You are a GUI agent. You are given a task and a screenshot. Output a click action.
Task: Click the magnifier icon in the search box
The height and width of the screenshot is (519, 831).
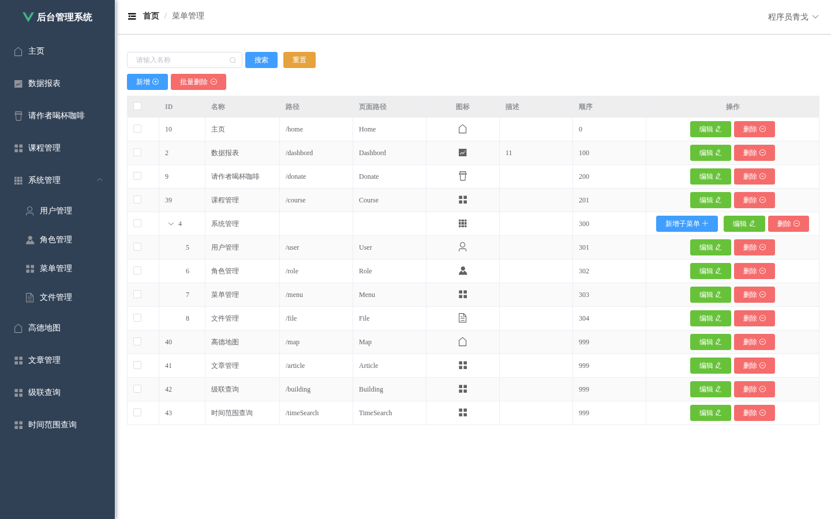(x=233, y=60)
